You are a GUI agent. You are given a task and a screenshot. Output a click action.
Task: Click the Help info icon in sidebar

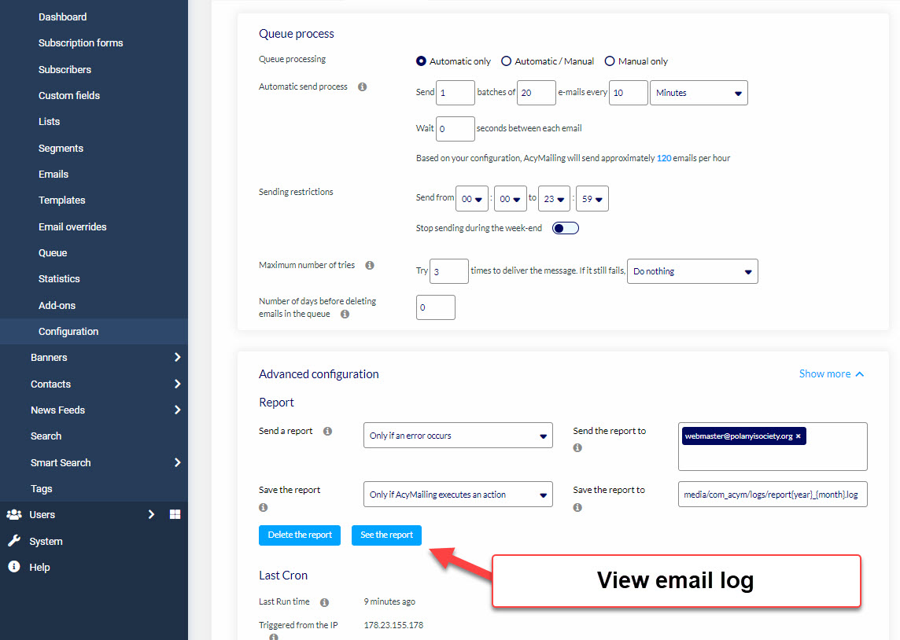(14, 567)
